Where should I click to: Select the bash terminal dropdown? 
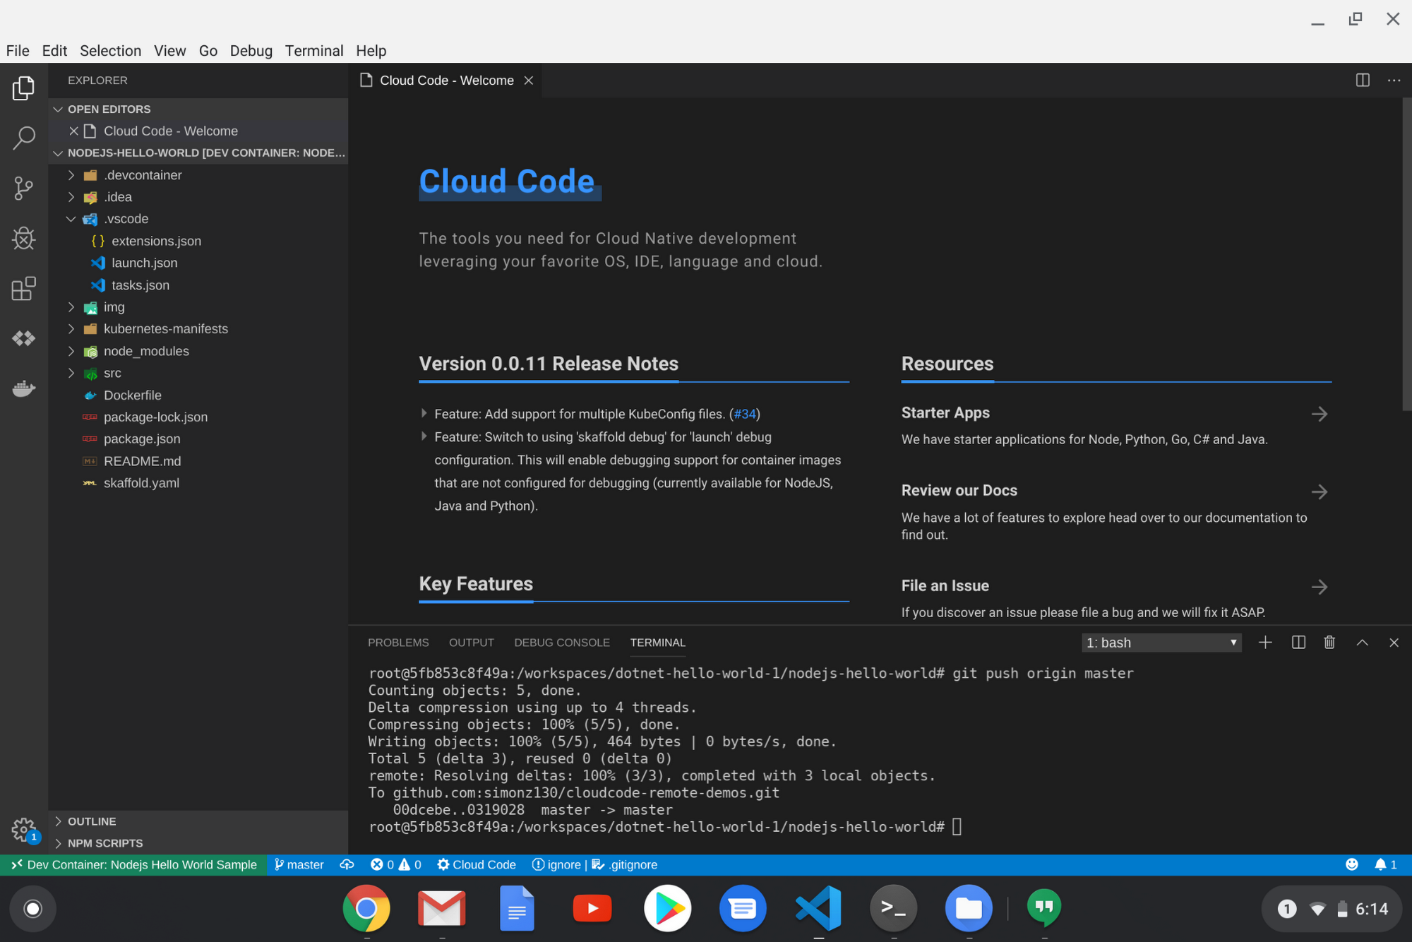[x=1160, y=643]
